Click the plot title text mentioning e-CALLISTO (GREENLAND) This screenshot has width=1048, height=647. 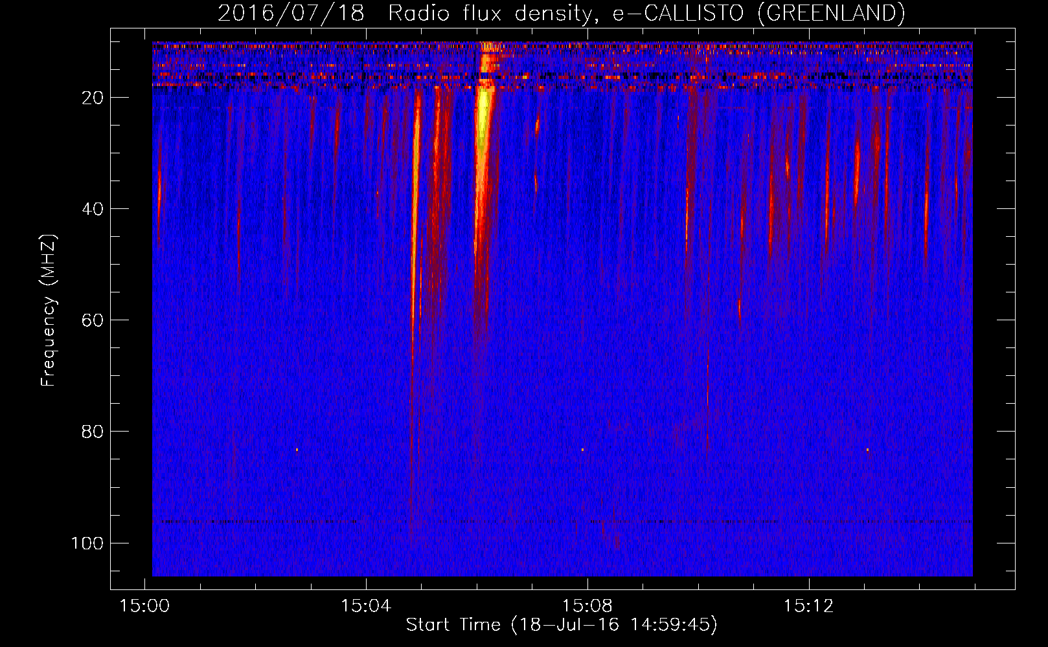(x=561, y=13)
